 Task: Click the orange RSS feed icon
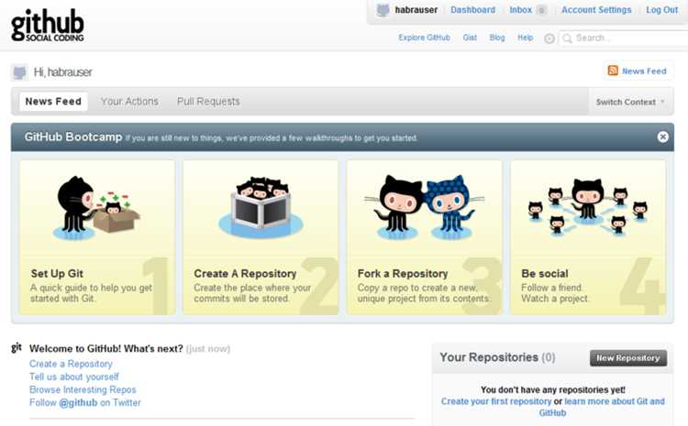(x=613, y=71)
